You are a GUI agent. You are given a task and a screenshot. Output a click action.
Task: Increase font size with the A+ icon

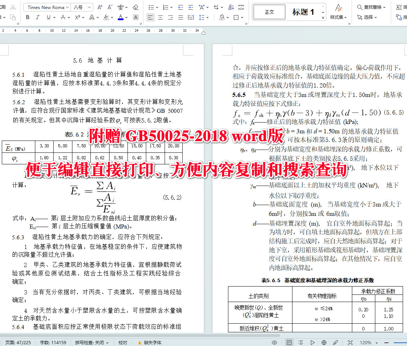pos(99,7)
